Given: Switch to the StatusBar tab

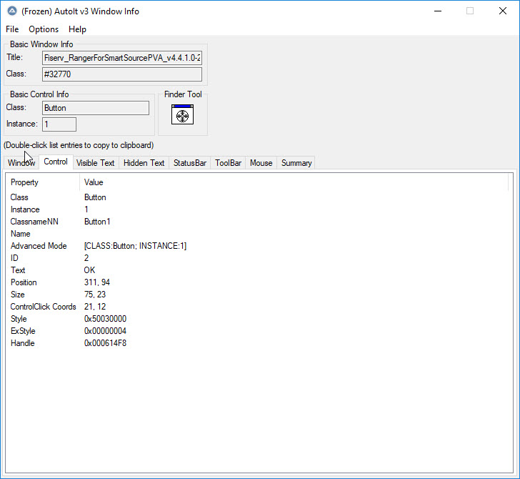Looking at the screenshot, I should pyautogui.click(x=190, y=163).
